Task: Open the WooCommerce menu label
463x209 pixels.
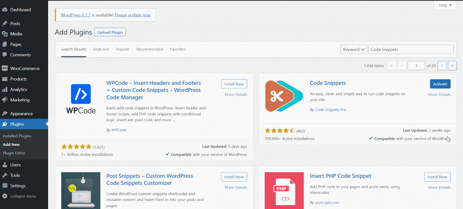Action: (25, 69)
